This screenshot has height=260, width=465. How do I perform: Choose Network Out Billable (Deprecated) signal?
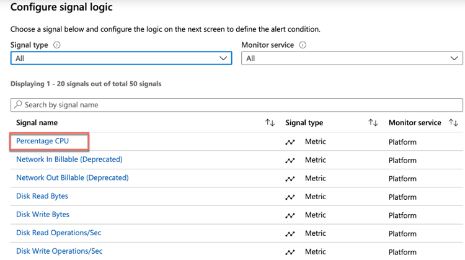click(72, 177)
